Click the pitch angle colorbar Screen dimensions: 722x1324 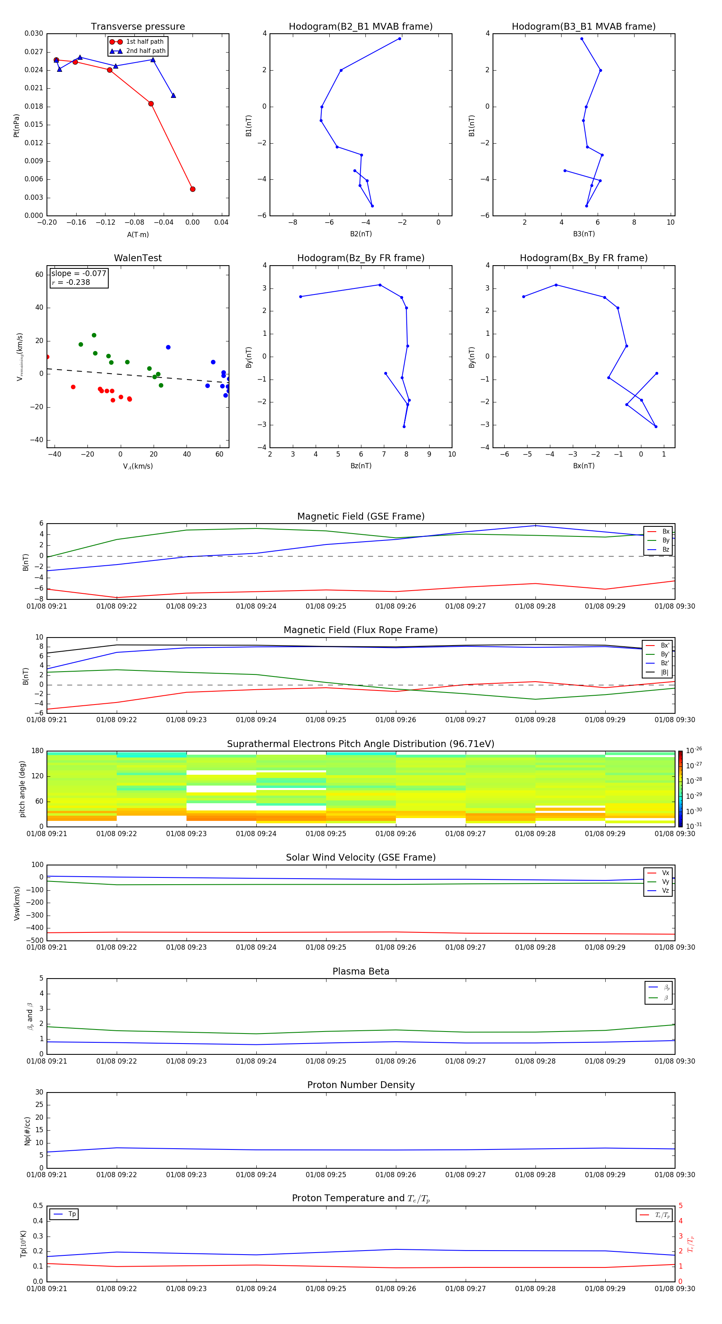click(x=680, y=788)
